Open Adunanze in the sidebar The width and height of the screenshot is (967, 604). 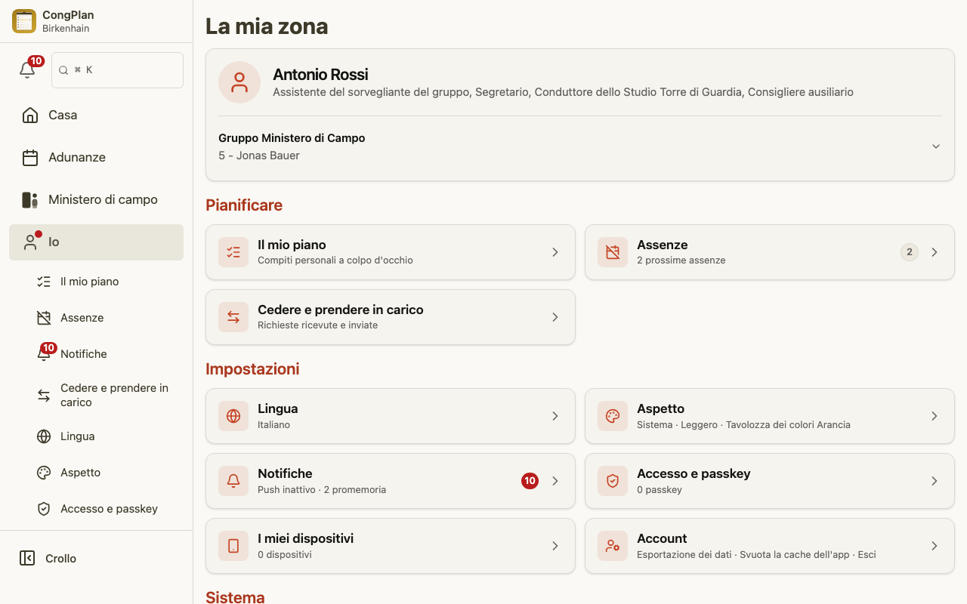click(96, 157)
